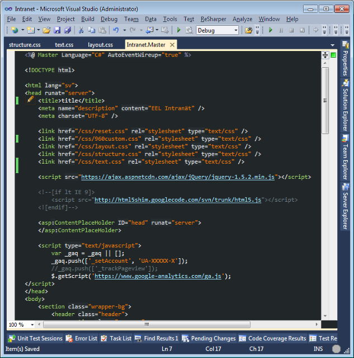Open the Server Explorer side panel
Screen dimensions: 354x358
(x=345, y=206)
